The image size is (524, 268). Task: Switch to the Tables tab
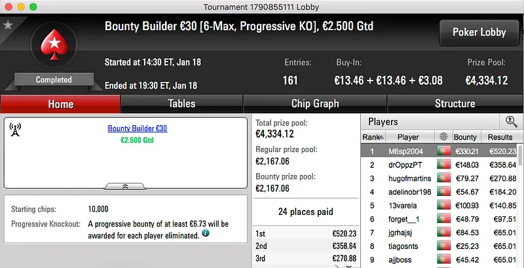click(181, 104)
